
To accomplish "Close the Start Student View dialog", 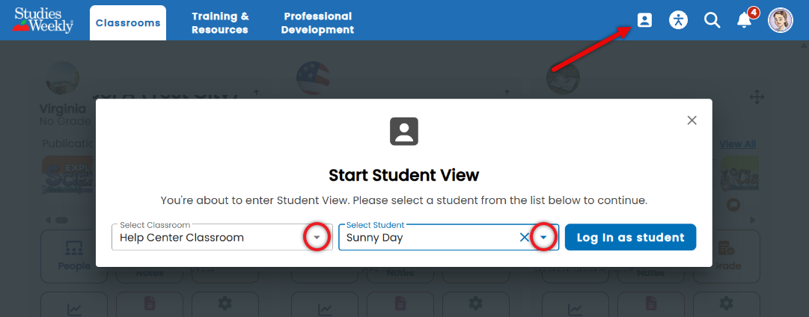I will [692, 120].
